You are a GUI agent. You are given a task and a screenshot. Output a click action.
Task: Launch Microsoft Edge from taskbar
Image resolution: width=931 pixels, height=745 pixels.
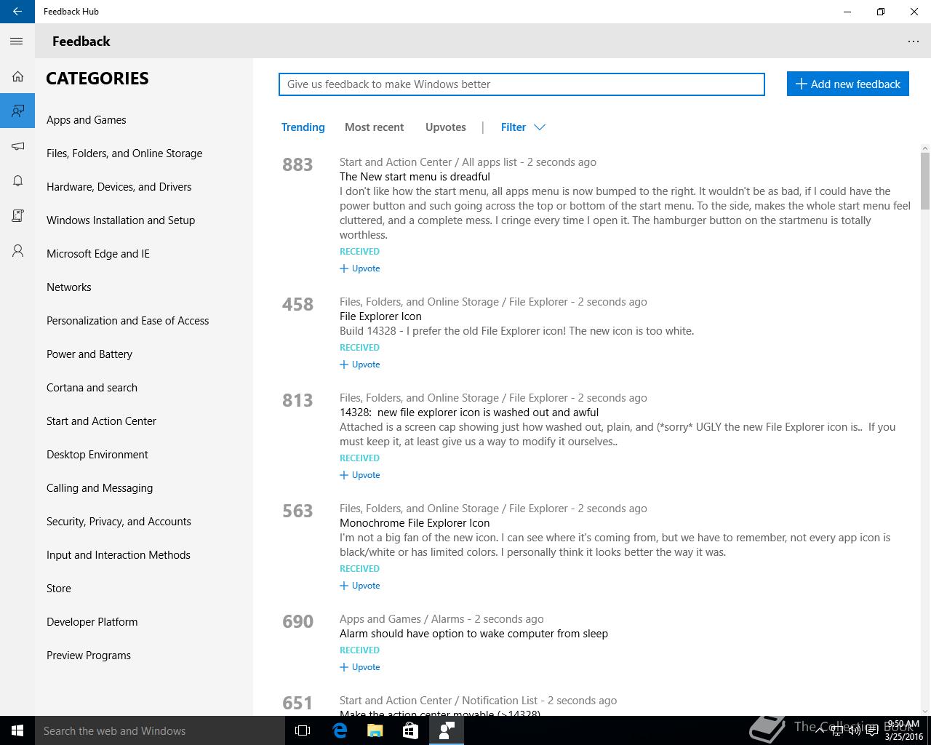tap(340, 730)
